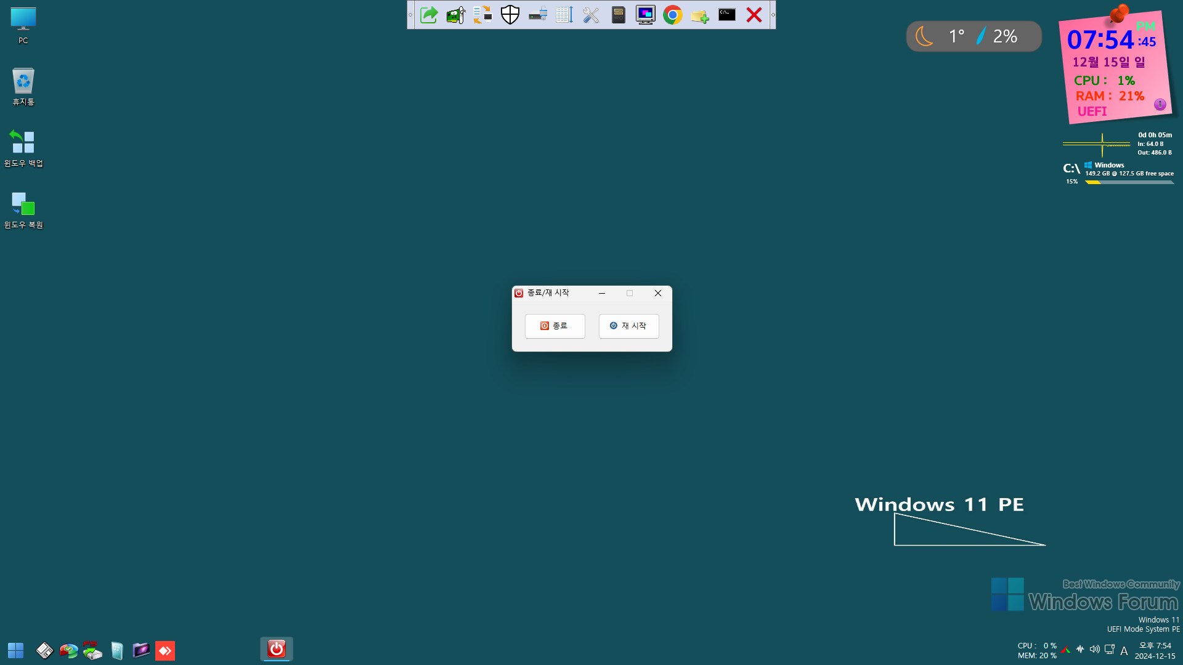Click the network traffic graph widget
The width and height of the screenshot is (1183, 665).
point(1097,144)
